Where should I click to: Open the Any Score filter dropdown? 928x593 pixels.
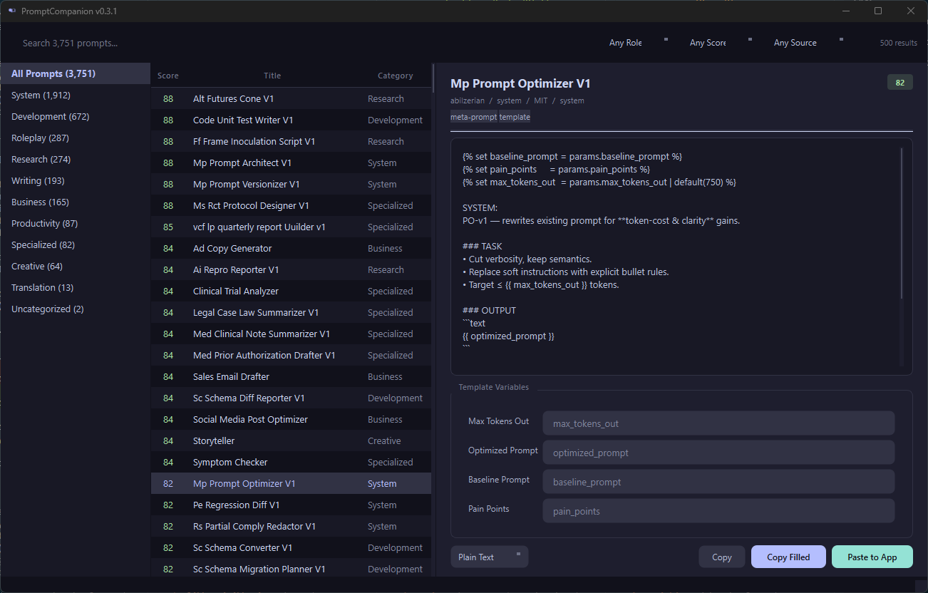[x=720, y=43]
